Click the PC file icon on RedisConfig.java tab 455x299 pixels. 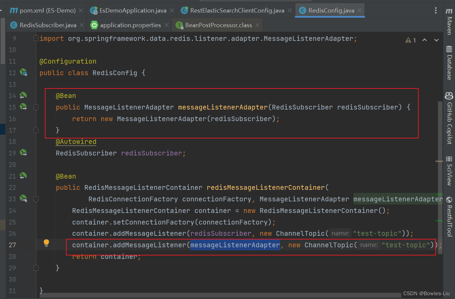click(302, 11)
